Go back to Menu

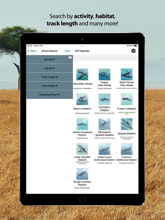[x=32, y=51]
